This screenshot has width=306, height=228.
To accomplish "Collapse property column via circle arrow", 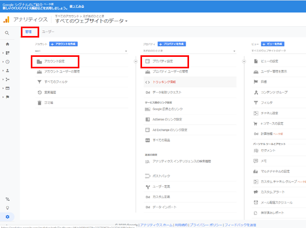I will (x=244, y=62).
